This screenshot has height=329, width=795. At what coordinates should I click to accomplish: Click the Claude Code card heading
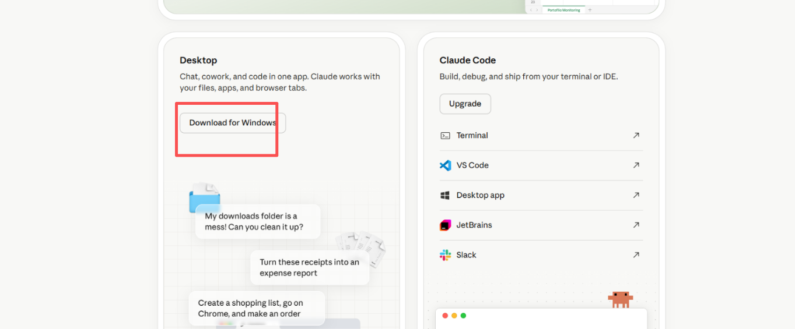point(468,60)
